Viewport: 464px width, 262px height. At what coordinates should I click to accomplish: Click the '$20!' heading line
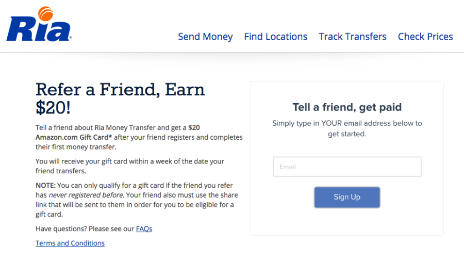coord(53,107)
